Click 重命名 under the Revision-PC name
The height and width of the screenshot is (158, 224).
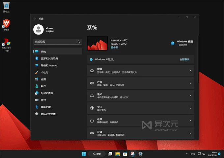[x=114, y=47]
